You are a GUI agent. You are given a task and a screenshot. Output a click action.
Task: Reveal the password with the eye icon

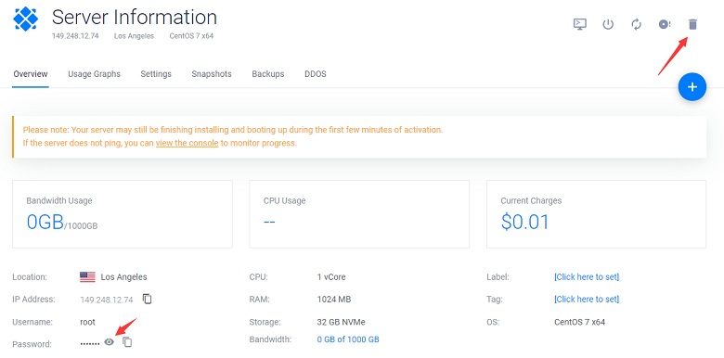tap(109, 342)
